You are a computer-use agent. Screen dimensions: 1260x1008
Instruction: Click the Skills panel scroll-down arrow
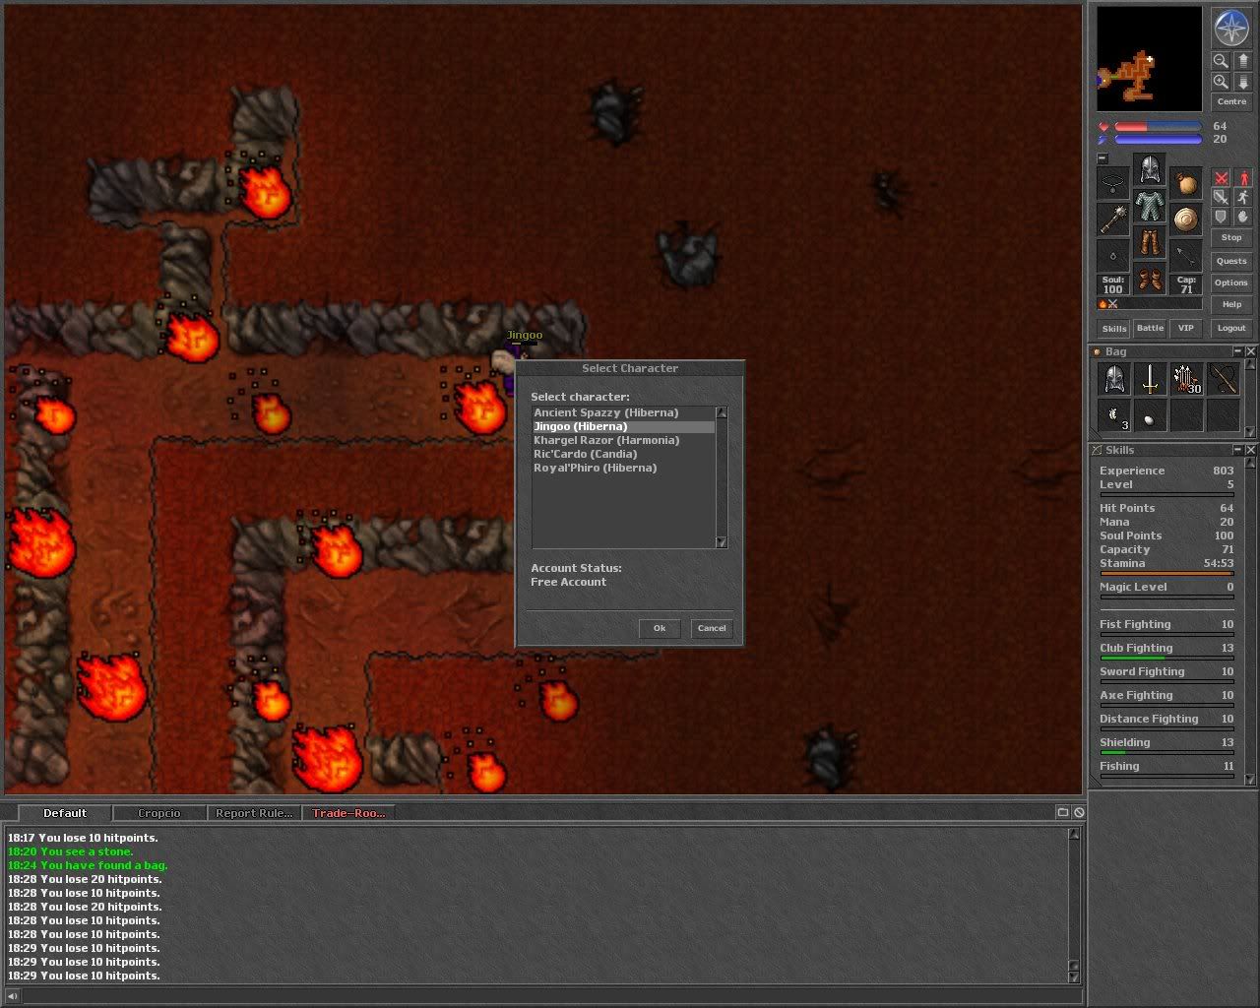pyautogui.click(x=1250, y=780)
